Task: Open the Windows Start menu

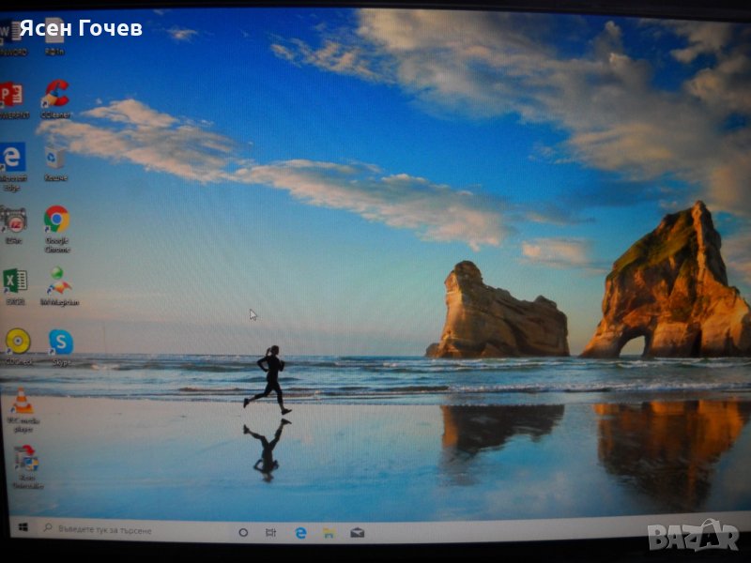Action: [x=23, y=529]
